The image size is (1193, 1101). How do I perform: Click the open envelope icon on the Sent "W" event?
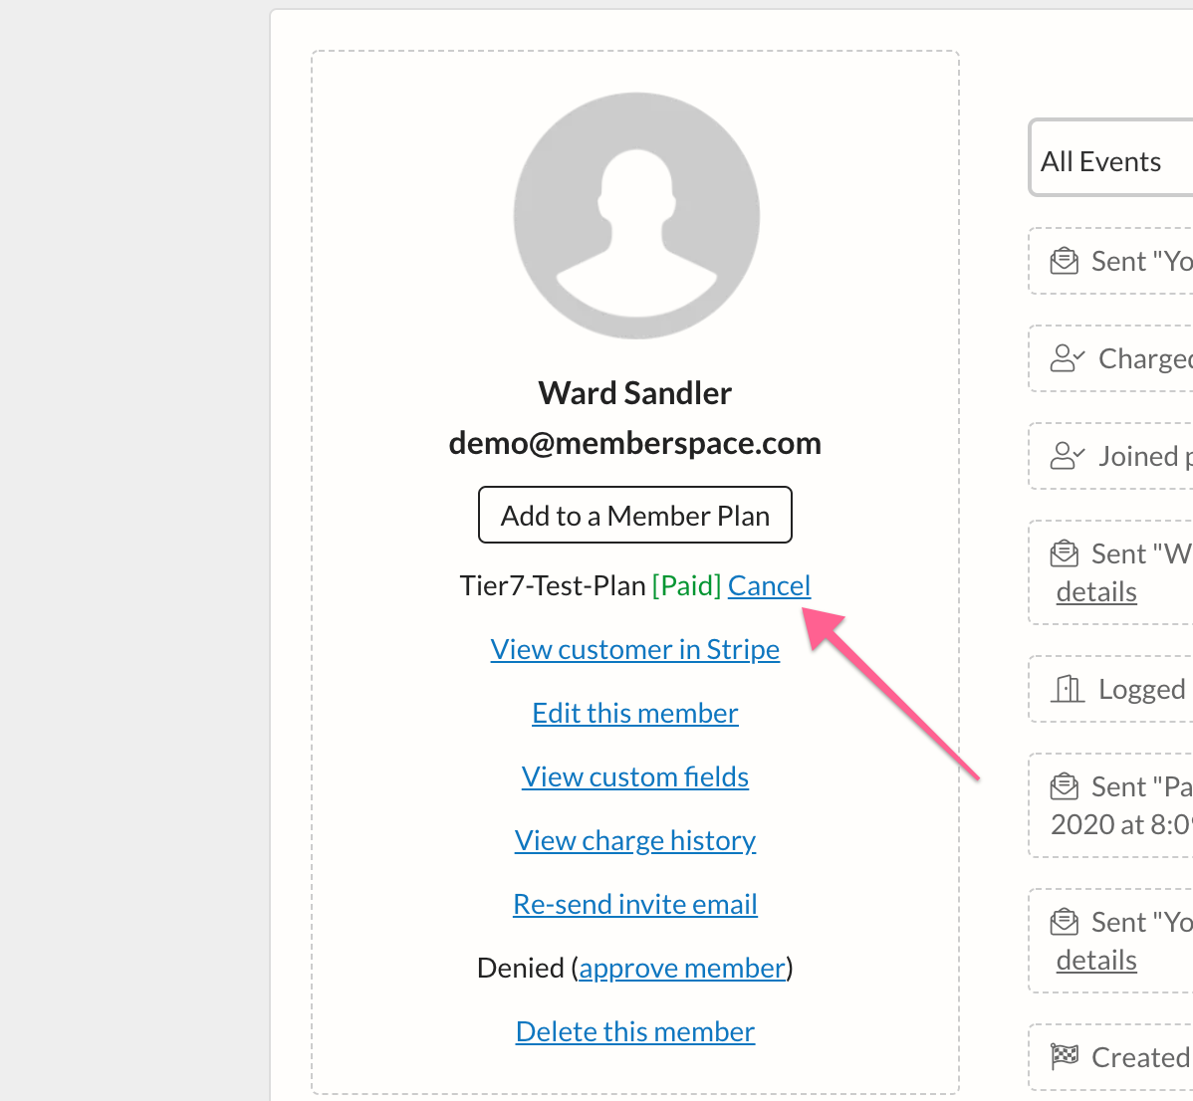(x=1065, y=552)
